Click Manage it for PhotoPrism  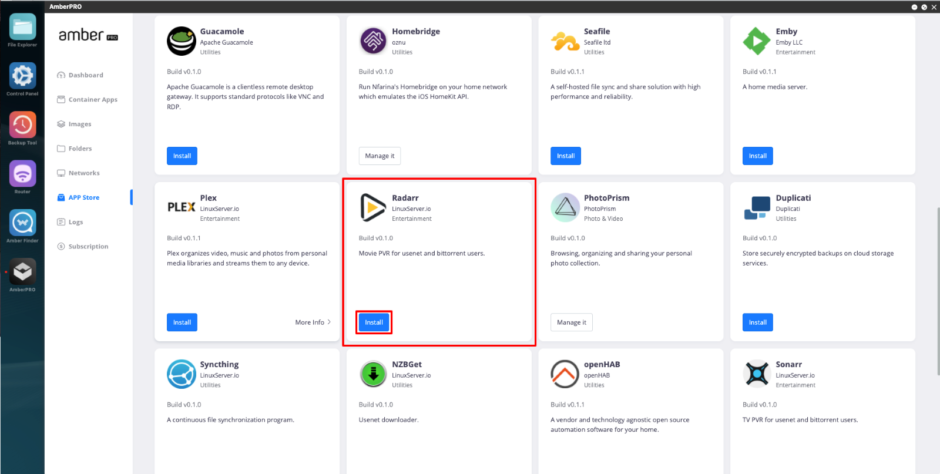(x=572, y=322)
